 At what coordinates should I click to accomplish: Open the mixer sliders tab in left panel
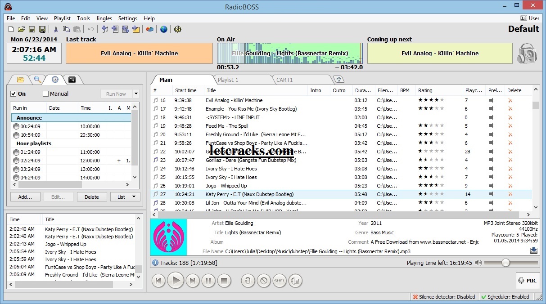coord(72,80)
